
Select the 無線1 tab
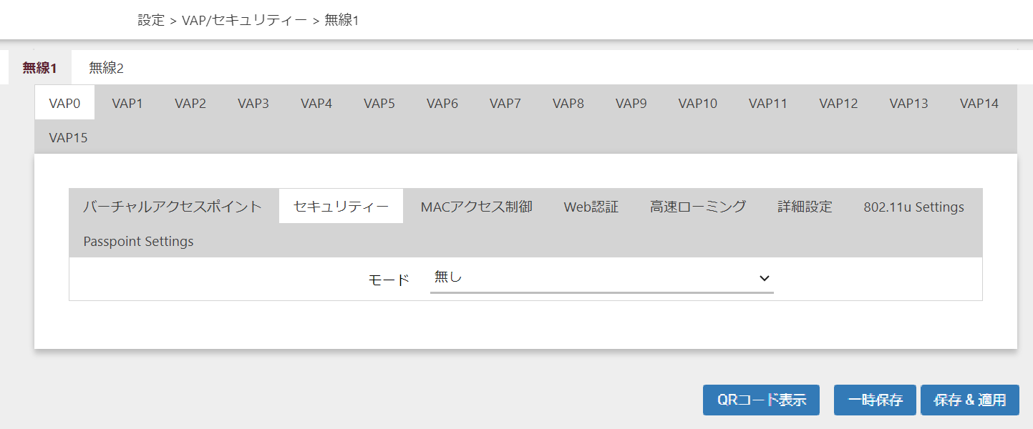pos(39,68)
